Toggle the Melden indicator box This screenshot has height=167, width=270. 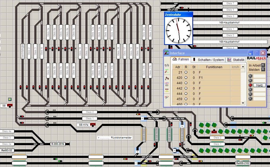click(263, 70)
